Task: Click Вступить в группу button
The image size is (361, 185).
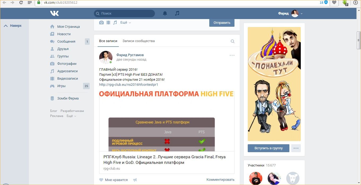Action: coord(268,148)
